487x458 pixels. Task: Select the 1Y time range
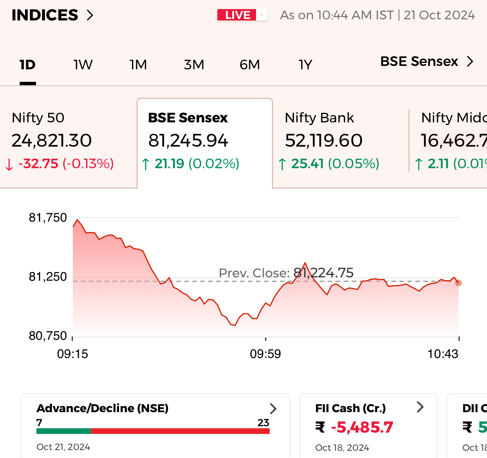(305, 65)
